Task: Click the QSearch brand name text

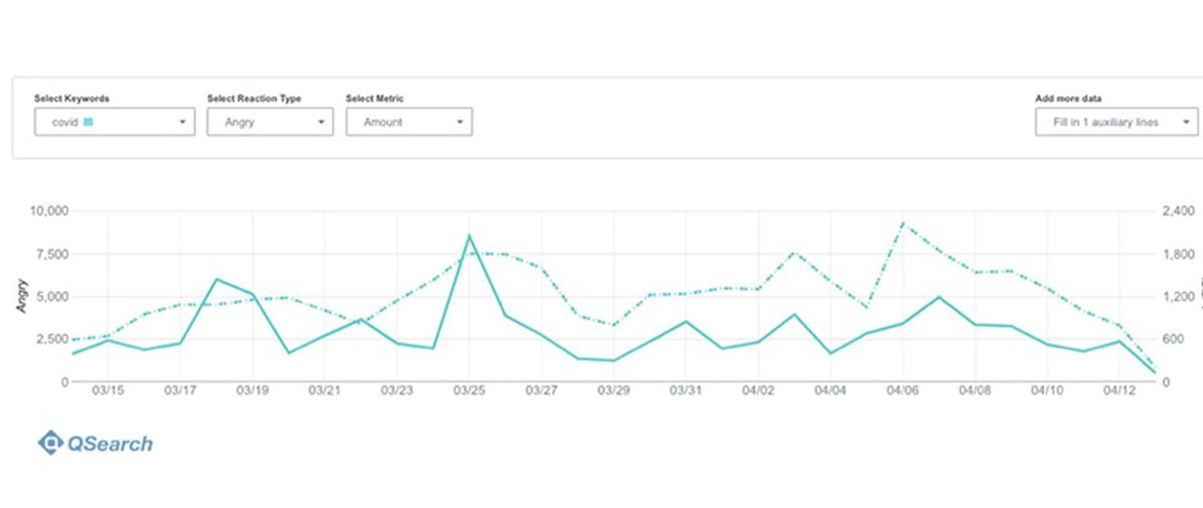Action: [x=110, y=444]
